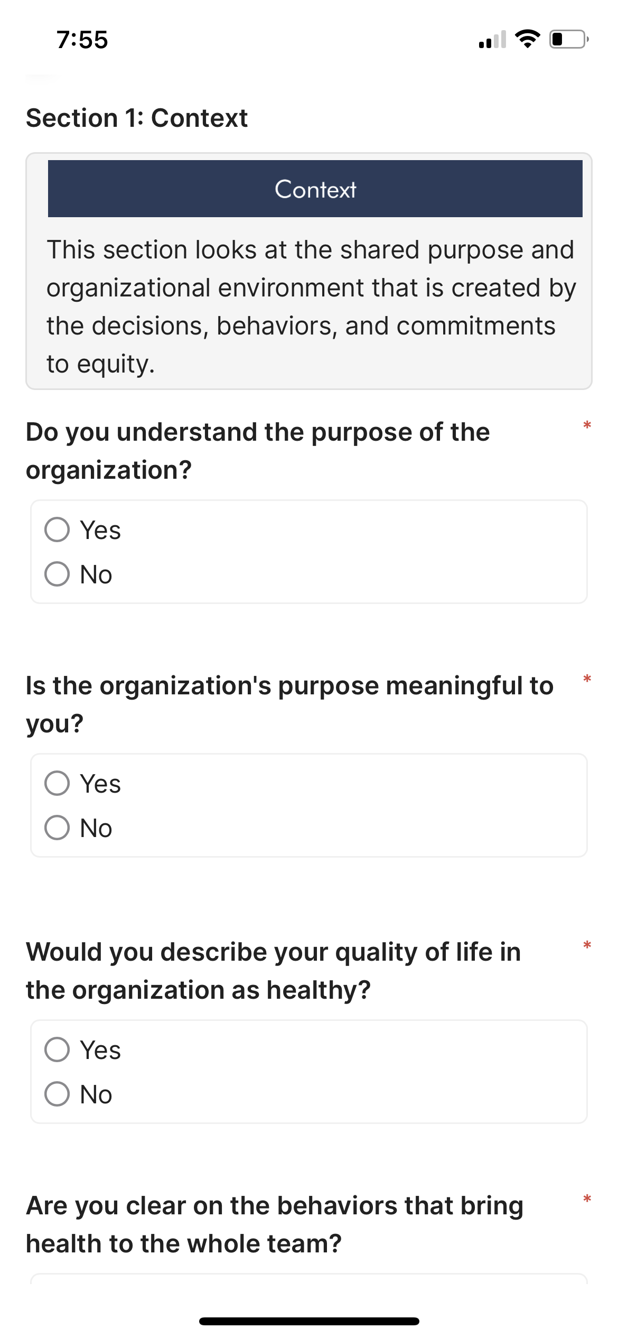Tap the question about healthy quality of life
The width and height of the screenshot is (618, 1338).
click(273, 971)
